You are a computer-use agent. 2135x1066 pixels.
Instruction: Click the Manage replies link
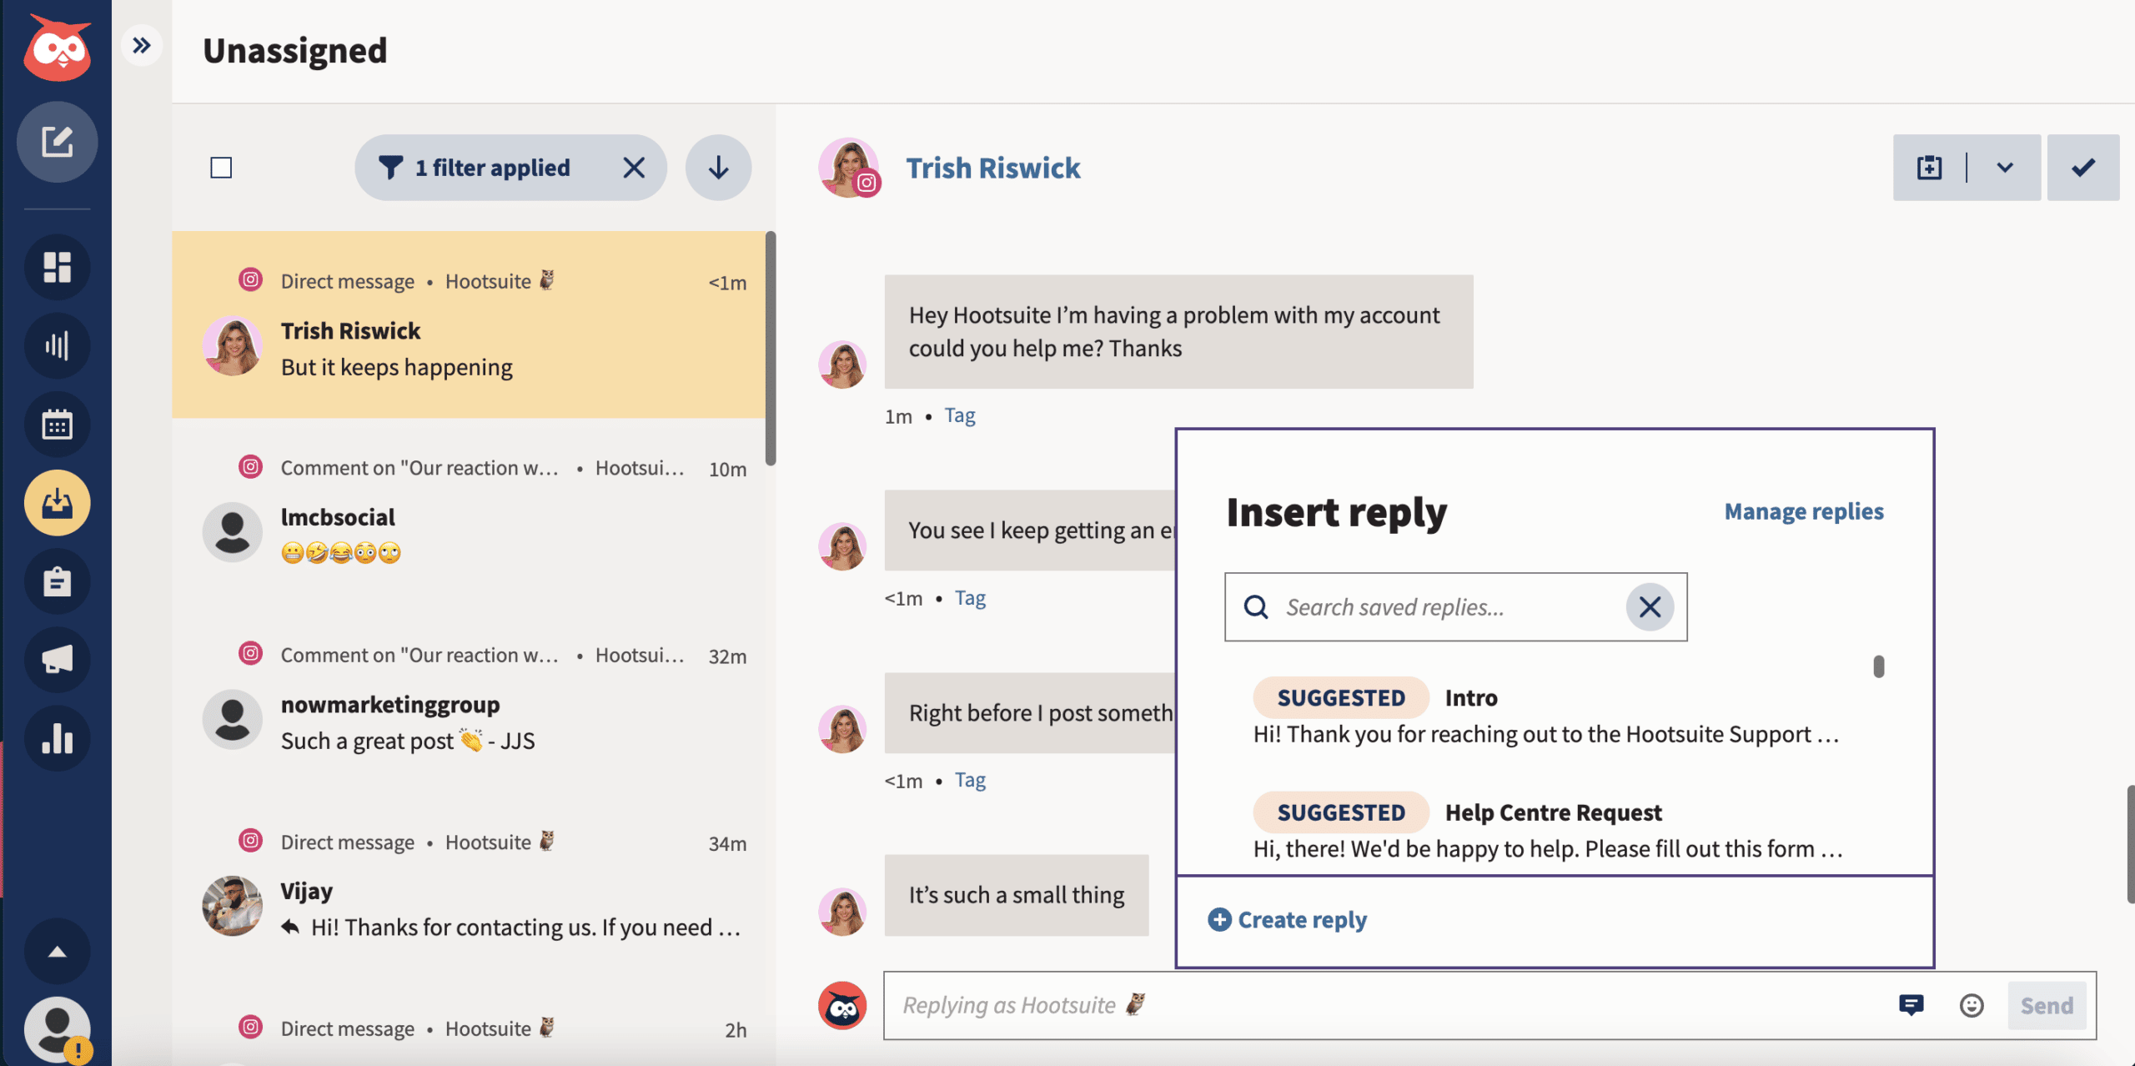tap(1803, 509)
